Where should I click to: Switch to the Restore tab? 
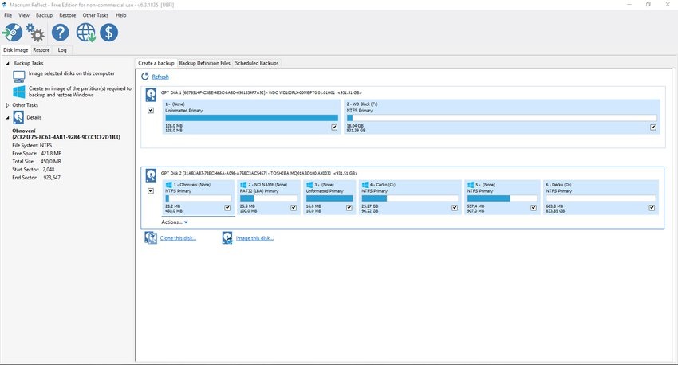41,50
